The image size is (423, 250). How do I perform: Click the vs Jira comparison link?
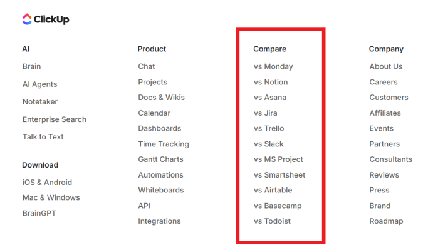(266, 113)
